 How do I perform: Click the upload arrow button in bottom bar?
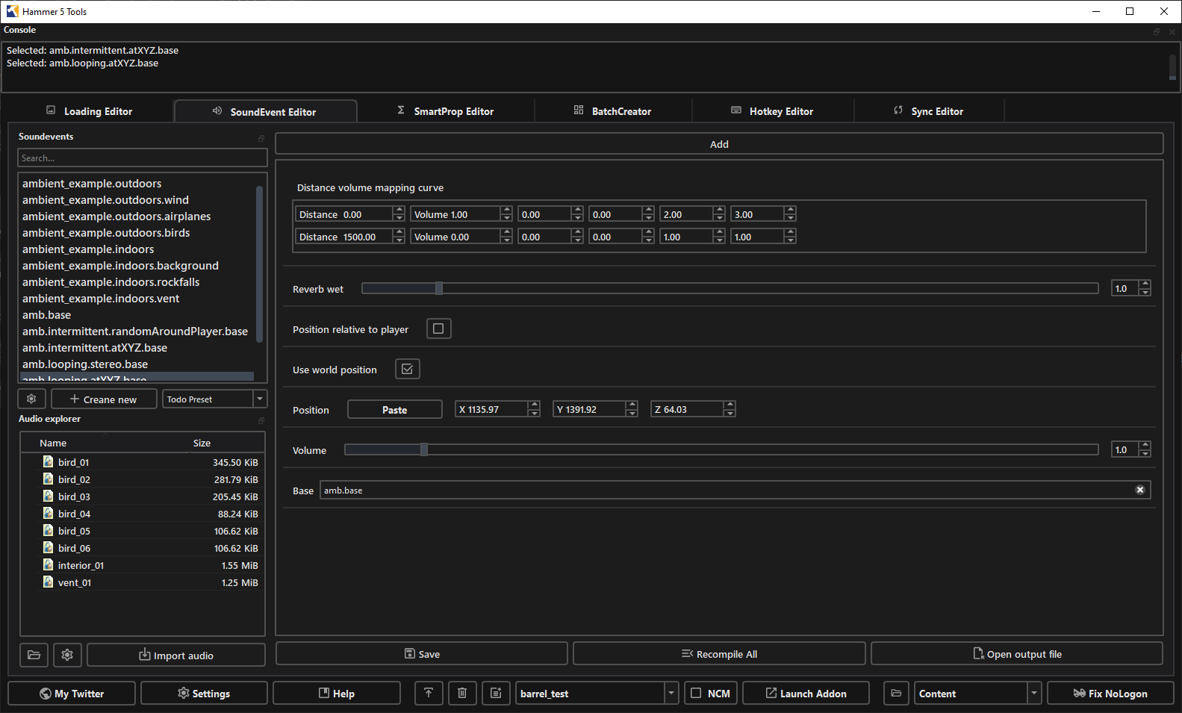(429, 693)
